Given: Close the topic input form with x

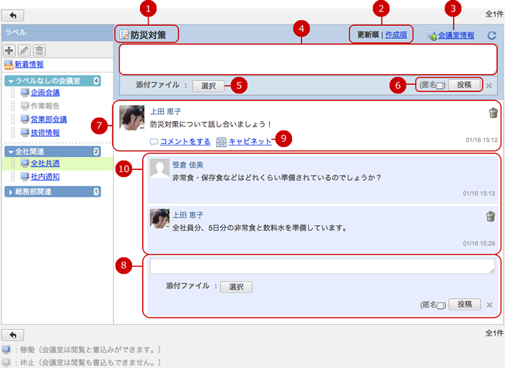Looking at the screenshot, I should click(489, 86).
